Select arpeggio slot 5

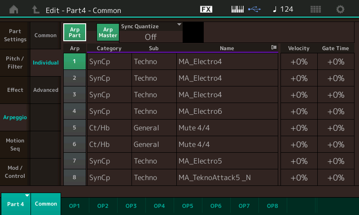pyautogui.click(x=74, y=128)
